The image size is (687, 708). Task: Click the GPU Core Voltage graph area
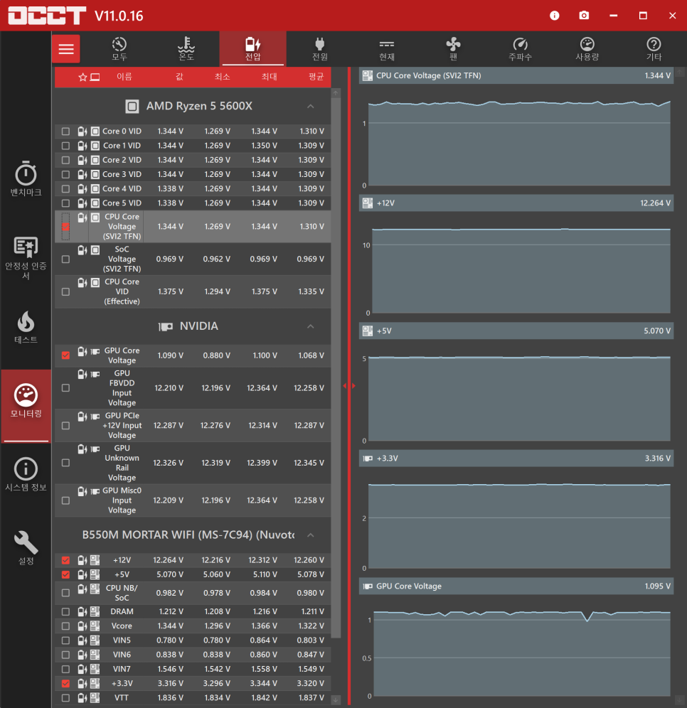(x=522, y=653)
